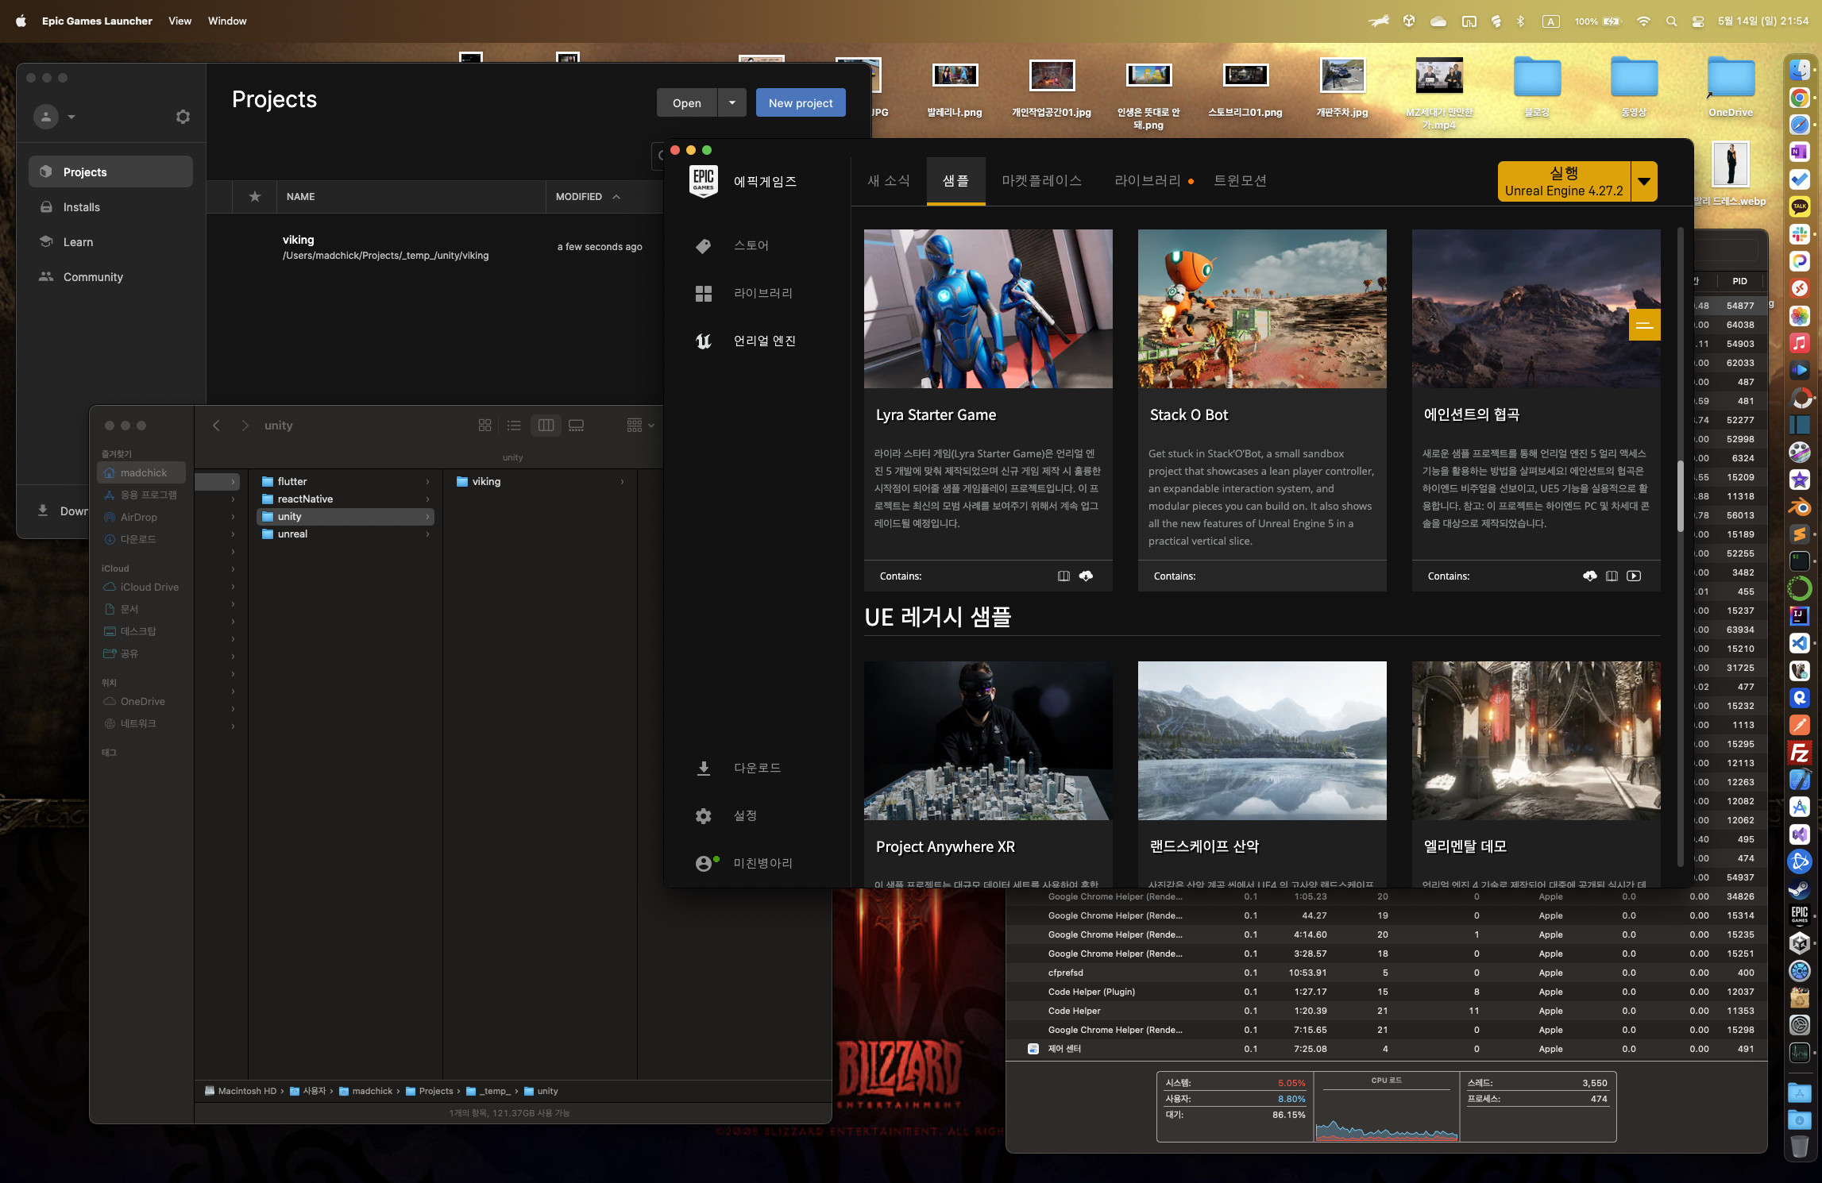Expand the Open button dropdown arrow

coord(732,102)
